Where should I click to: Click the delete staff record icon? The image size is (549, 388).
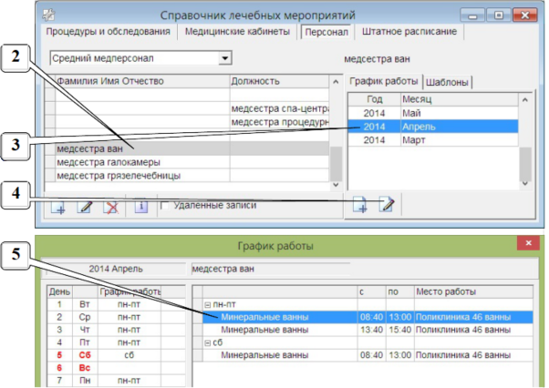point(111,208)
